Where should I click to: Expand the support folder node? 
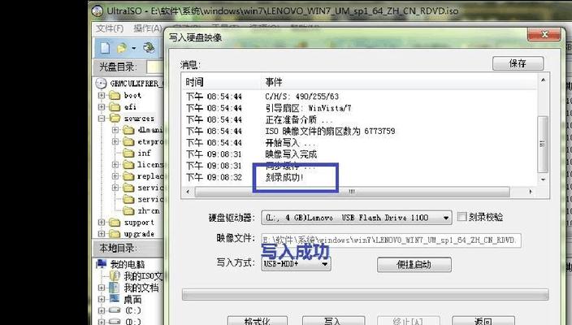tap(102, 223)
